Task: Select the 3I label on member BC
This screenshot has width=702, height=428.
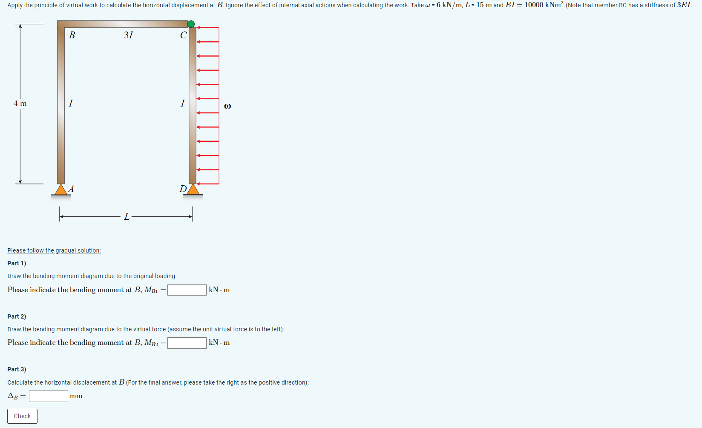Action: pyautogui.click(x=129, y=35)
